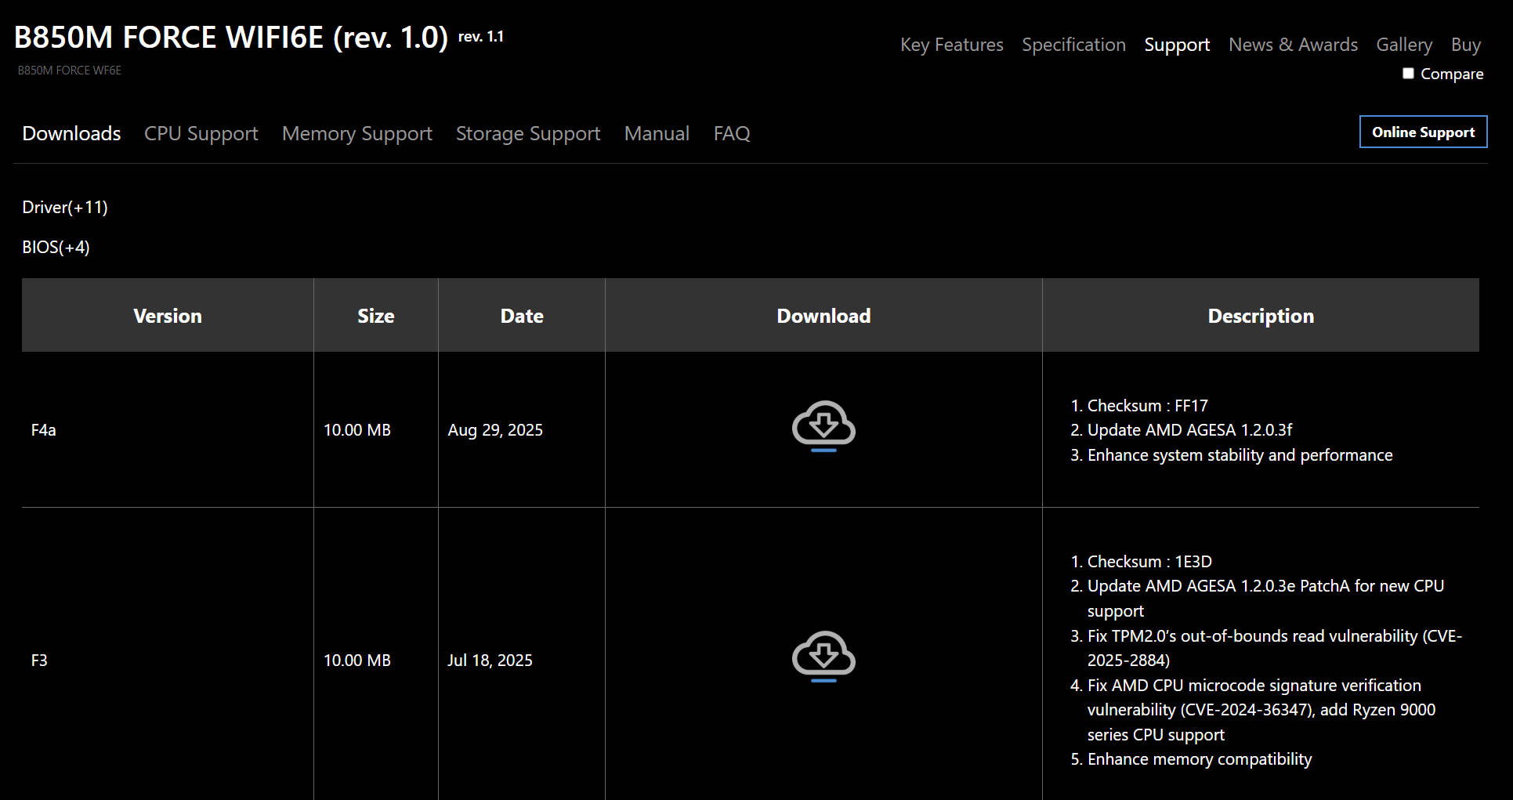Open the Gallery page
The image size is (1513, 800).
(1404, 45)
